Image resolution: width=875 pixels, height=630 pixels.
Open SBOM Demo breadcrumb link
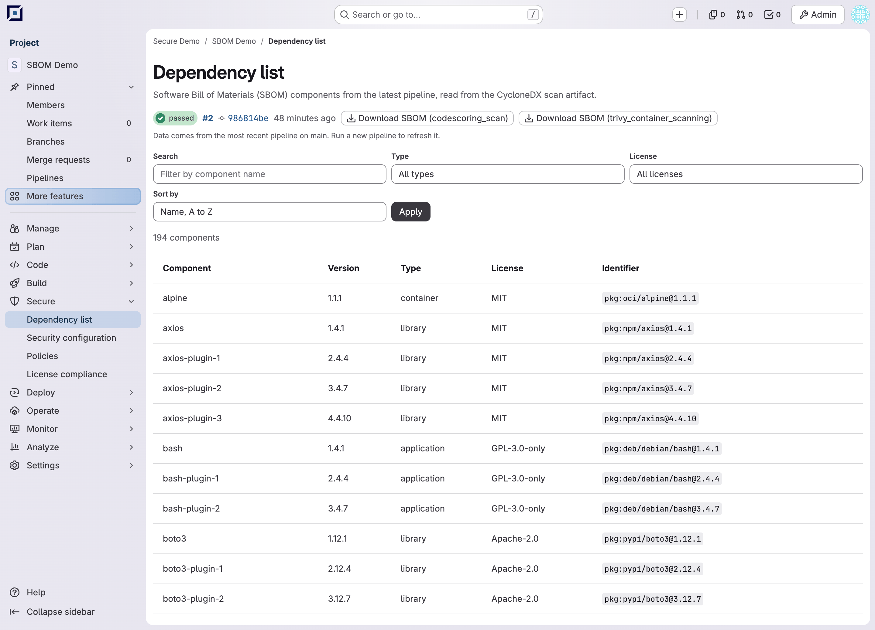click(234, 41)
